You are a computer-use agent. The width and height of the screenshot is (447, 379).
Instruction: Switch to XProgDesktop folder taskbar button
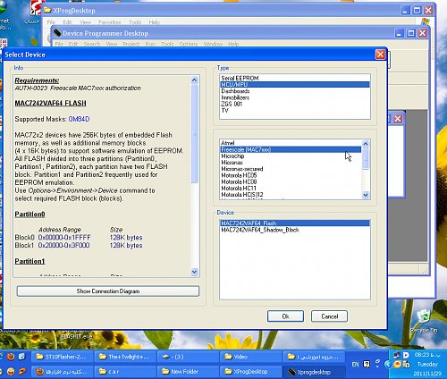tap(251, 372)
